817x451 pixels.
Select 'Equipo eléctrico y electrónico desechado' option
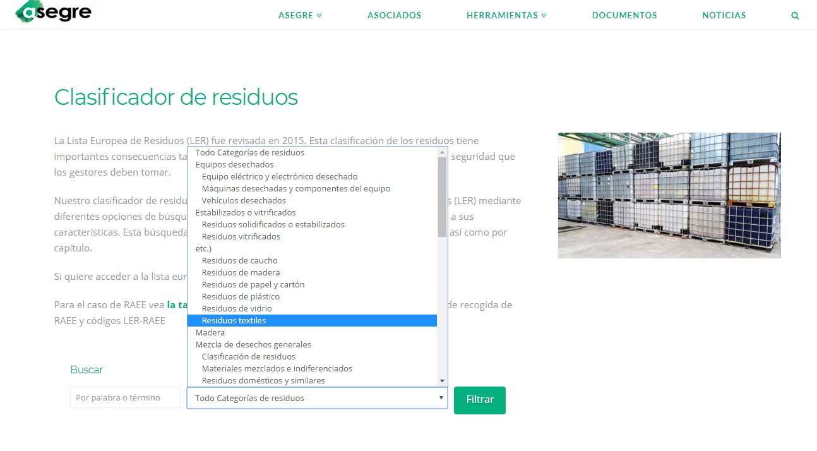coord(279,177)
